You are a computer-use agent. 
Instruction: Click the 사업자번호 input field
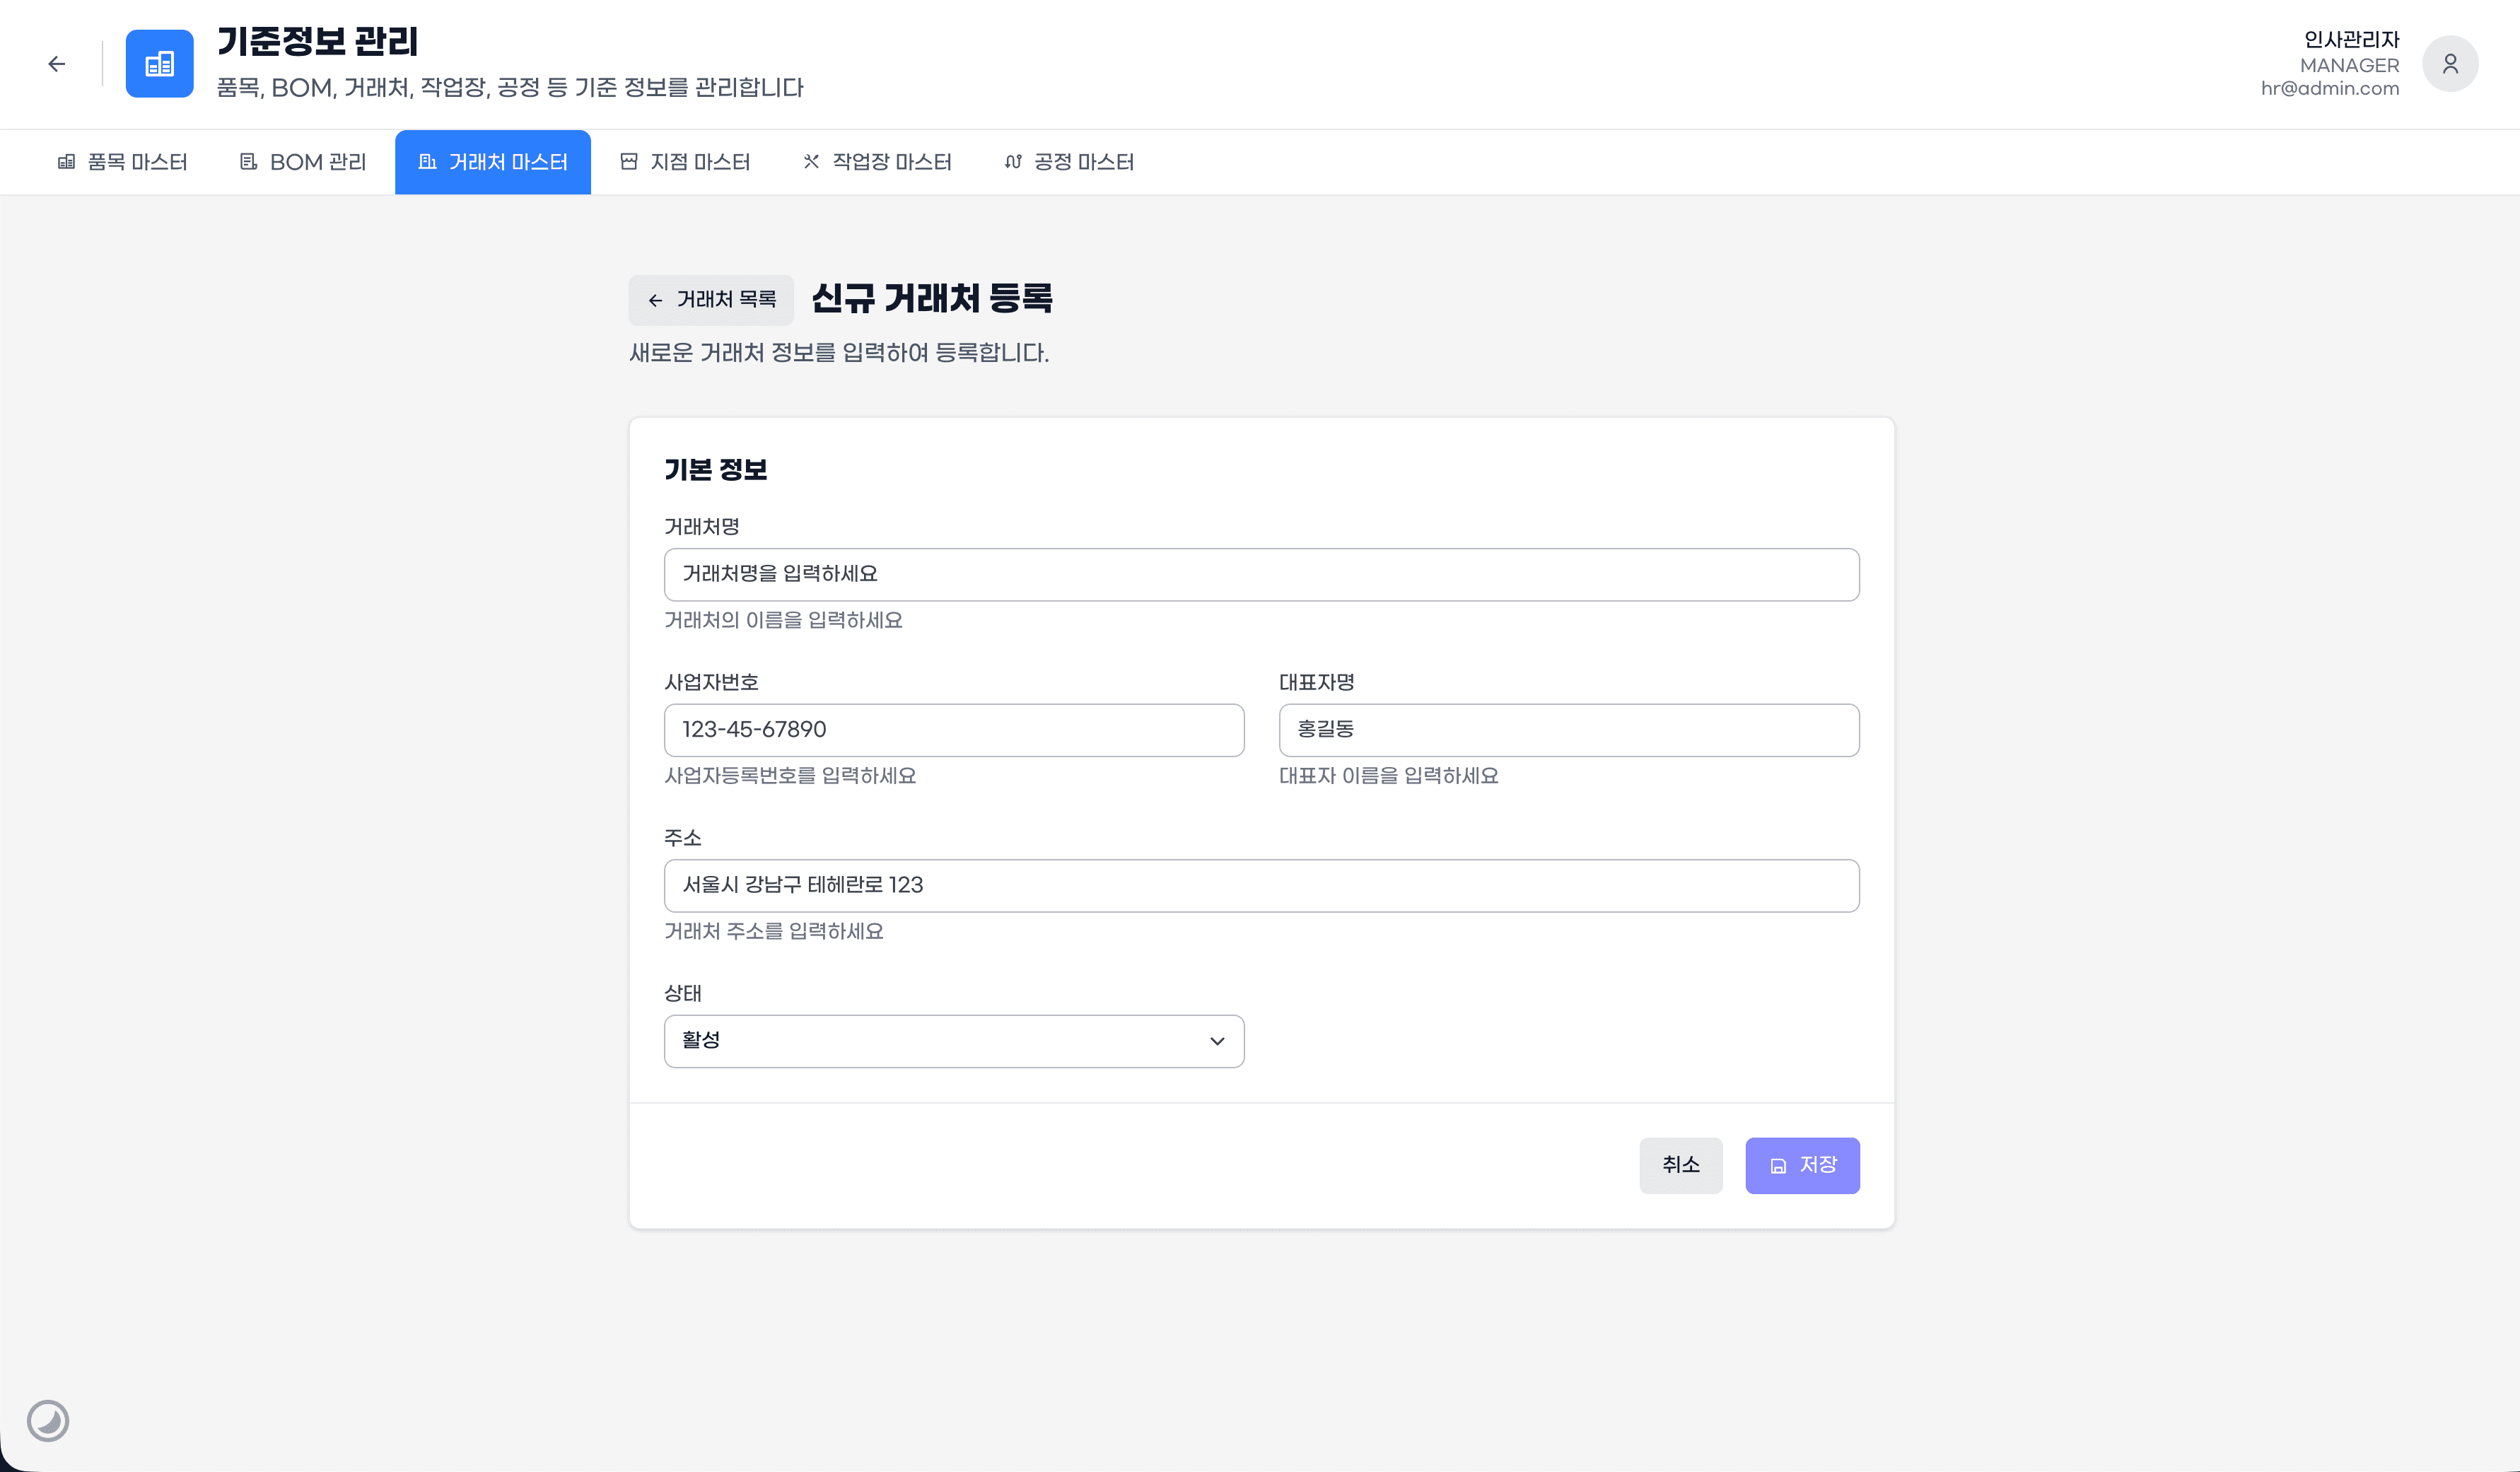coord(953,730)
